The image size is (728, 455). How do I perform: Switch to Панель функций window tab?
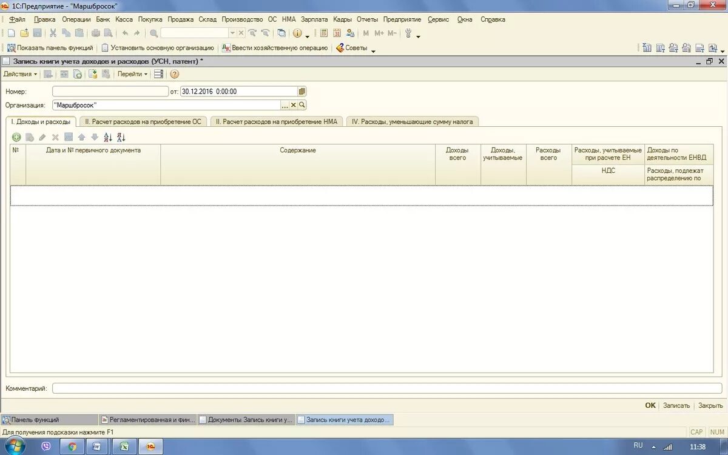(x=49, y=419)
